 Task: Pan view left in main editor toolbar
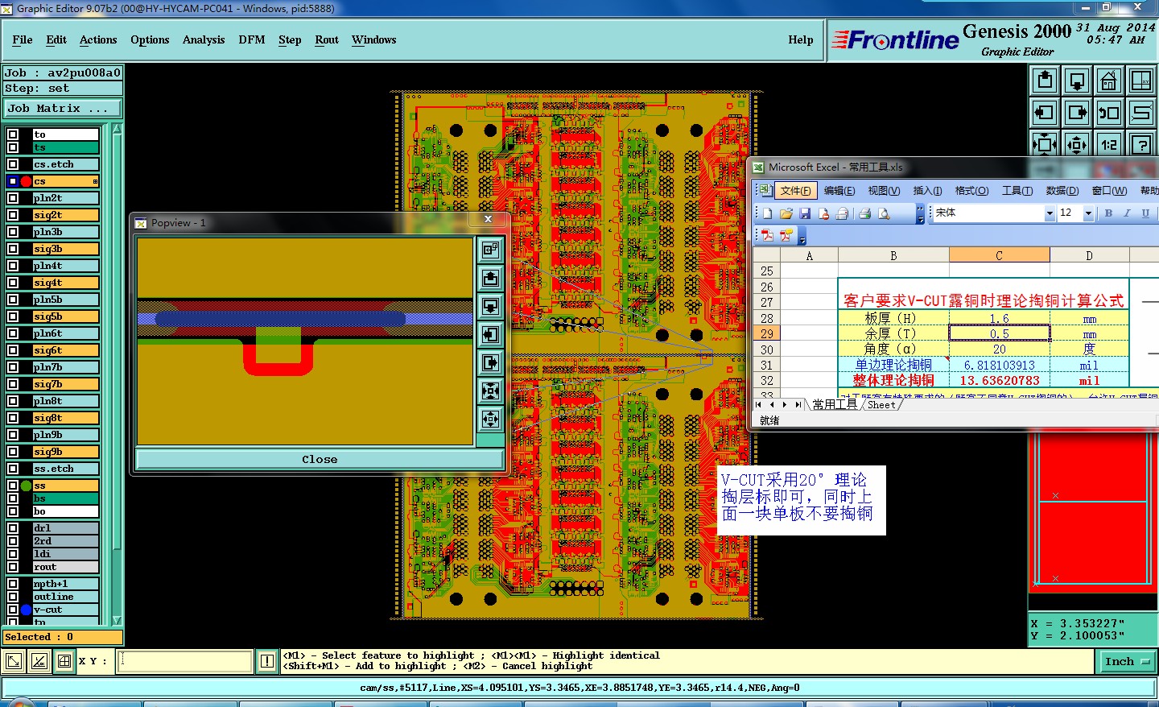(1045, 113)
